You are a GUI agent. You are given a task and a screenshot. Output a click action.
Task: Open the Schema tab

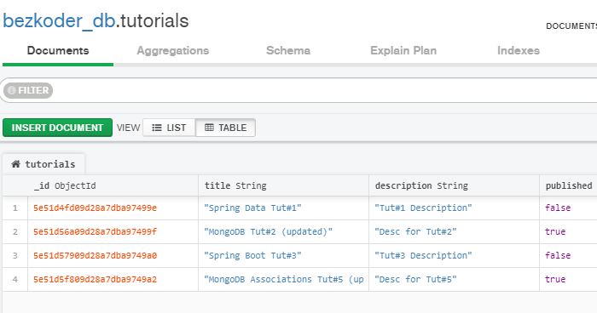tap(288, 50)
